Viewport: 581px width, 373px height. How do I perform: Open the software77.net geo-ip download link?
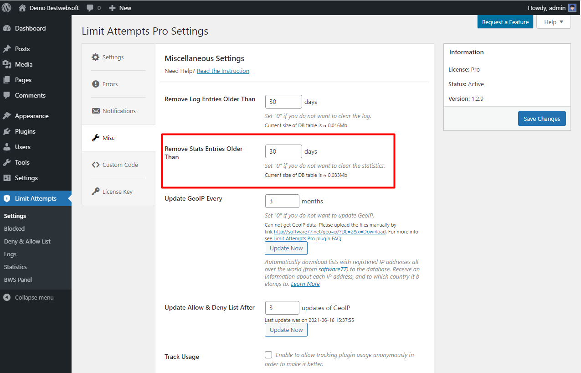click(x=330, y=232)
